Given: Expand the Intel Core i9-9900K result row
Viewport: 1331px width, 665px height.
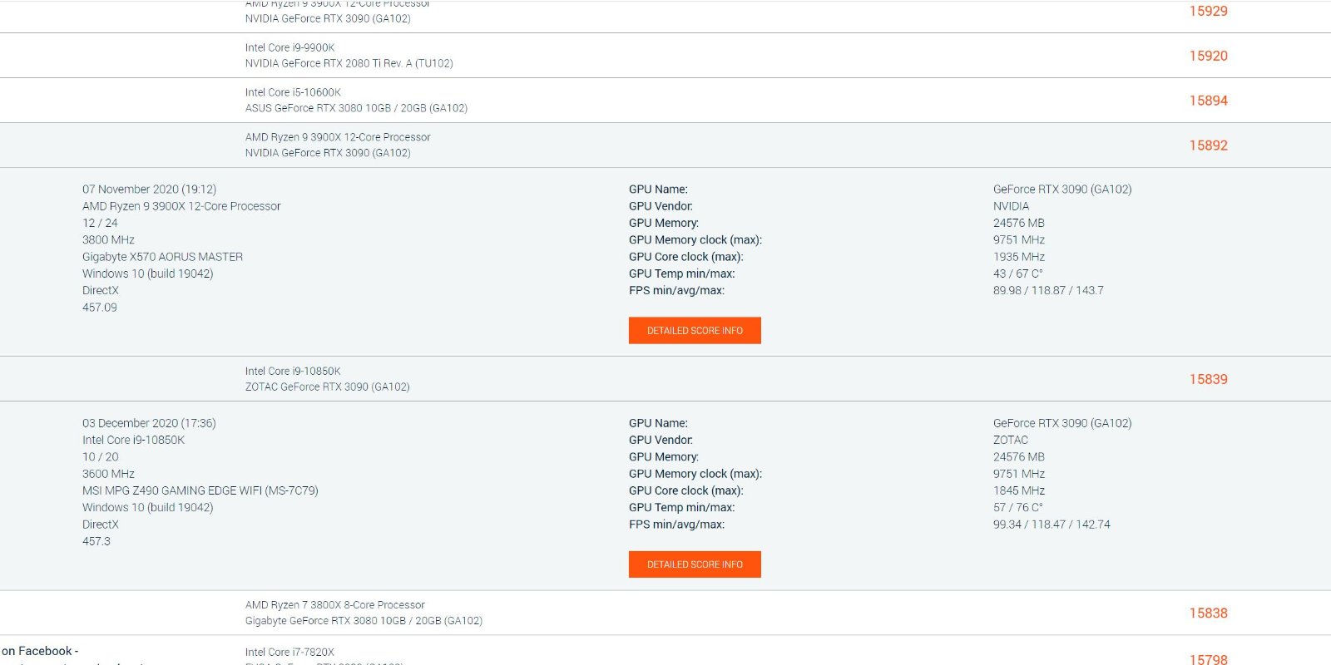Looking at the screenshot, I should click(665, 56).
